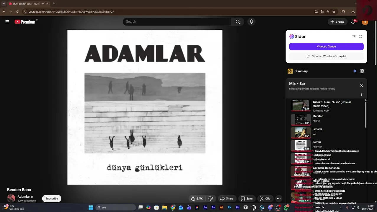Viewport: 377px width, 212px height.
Task: Click the browser address bar URL
Action: tap(71, 12)
